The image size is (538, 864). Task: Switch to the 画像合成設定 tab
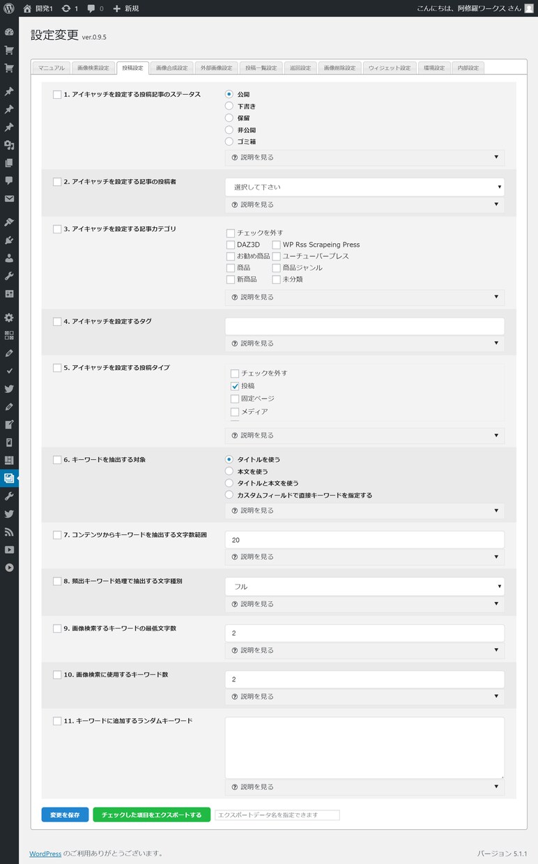pos(171,68)
